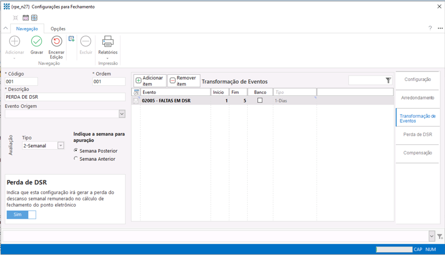Collapse the ribbon using the chevron arrow
The image size is (445, 255).
tap(6, 28)
